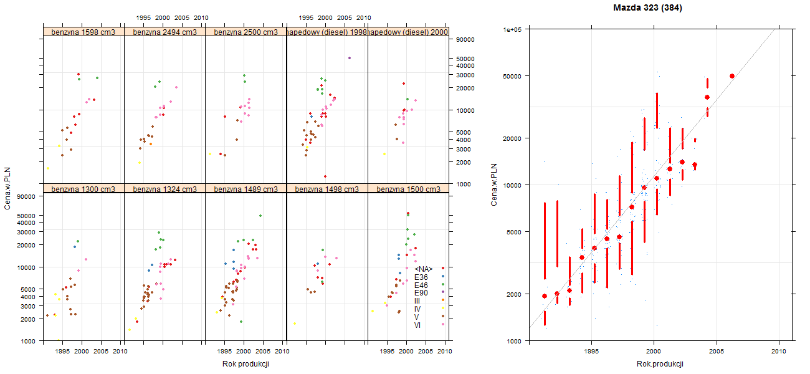Click the 'E46' legend label
Image resolution: width=810 pixels, height=374 pixels.
421,285
